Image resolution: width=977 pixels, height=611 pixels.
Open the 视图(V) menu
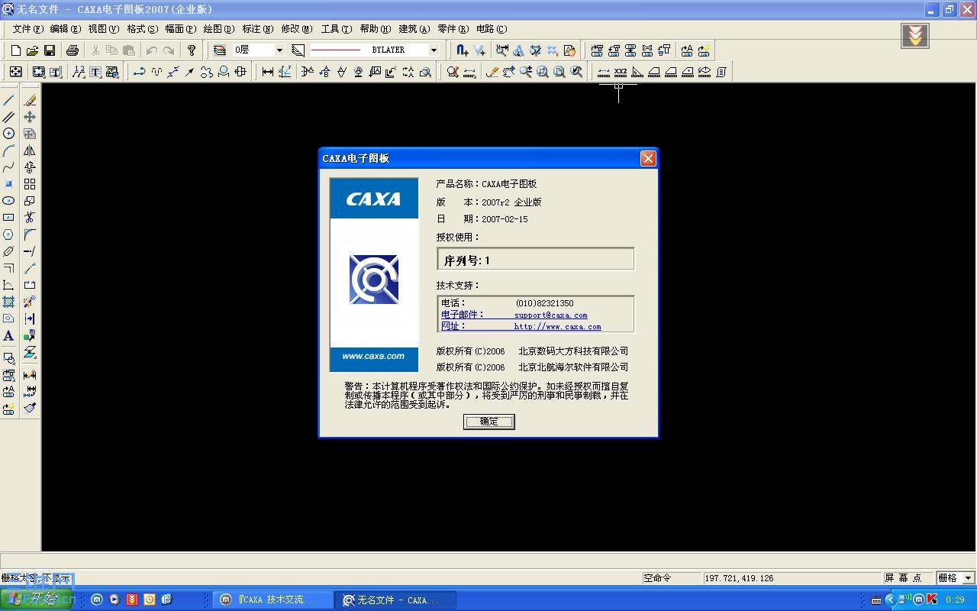pos(103,29)
